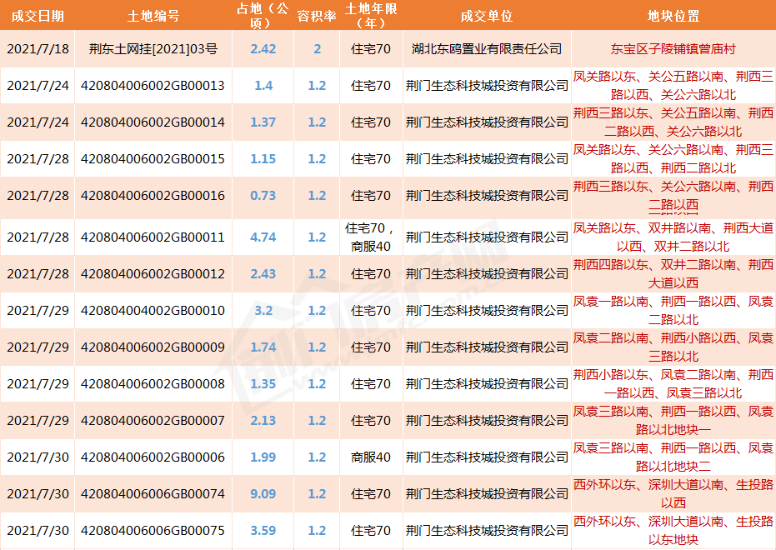Select land number 420804006006GB00075
The height and width of the screenshot is (550, 776).
[x=153, y=530]
